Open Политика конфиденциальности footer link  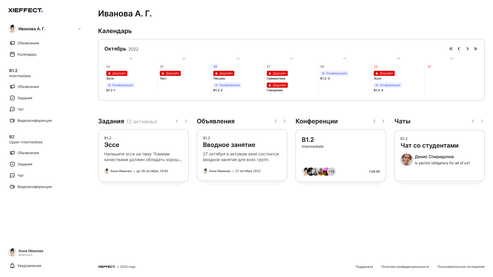click(x=405, y=267)
